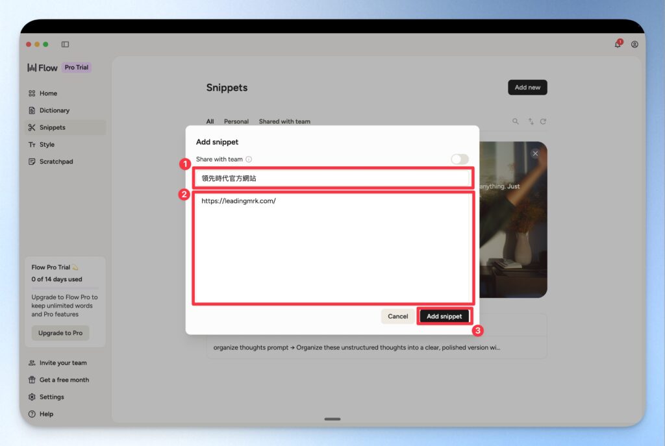This screenshot has height=446, width=665.
Task: Open Settings from the sidebar
Action: pyautogui.click(x=51, y=397)
